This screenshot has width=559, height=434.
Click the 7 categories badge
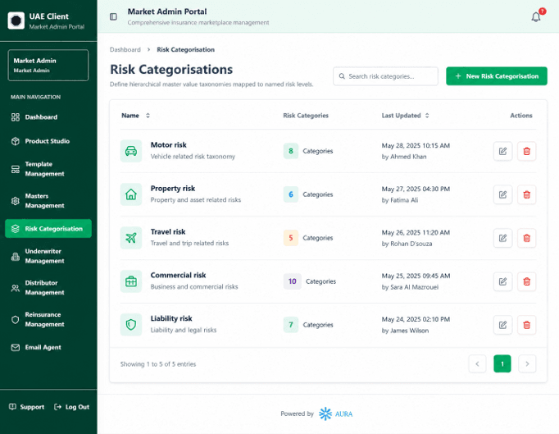click(x=291, y=324)
